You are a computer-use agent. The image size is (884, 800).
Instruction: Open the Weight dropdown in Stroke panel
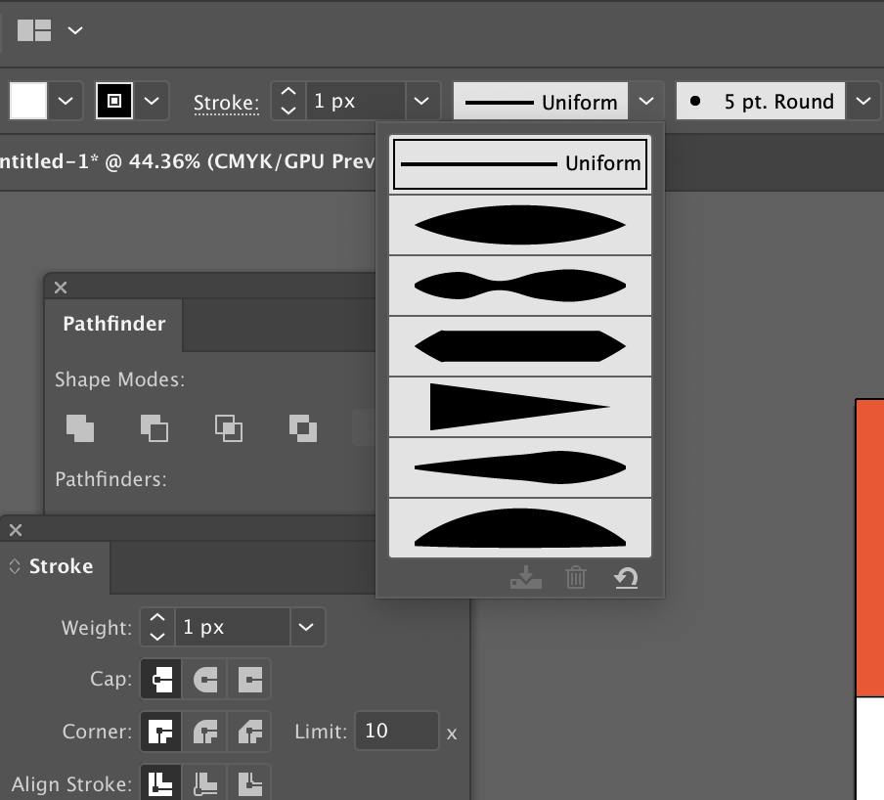pyautogui.click(x=307, y=627)
